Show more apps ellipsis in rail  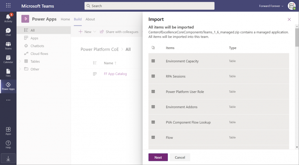[8, 100]
